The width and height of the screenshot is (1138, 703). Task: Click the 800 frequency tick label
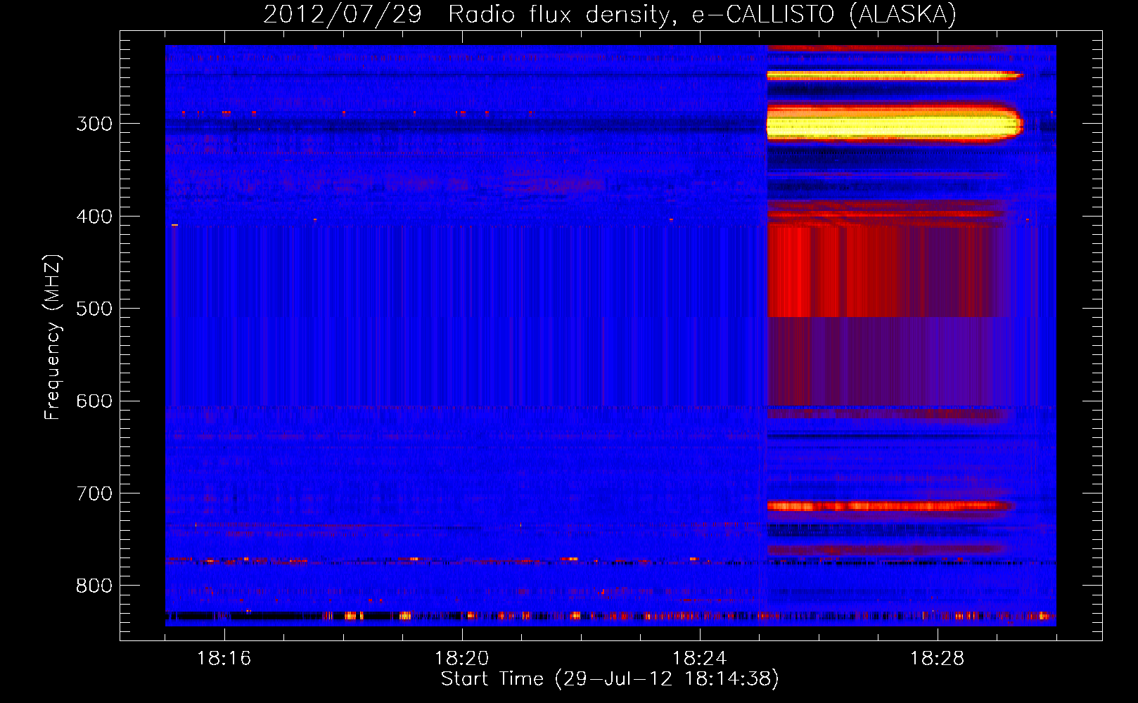click(x=94, y=586)
